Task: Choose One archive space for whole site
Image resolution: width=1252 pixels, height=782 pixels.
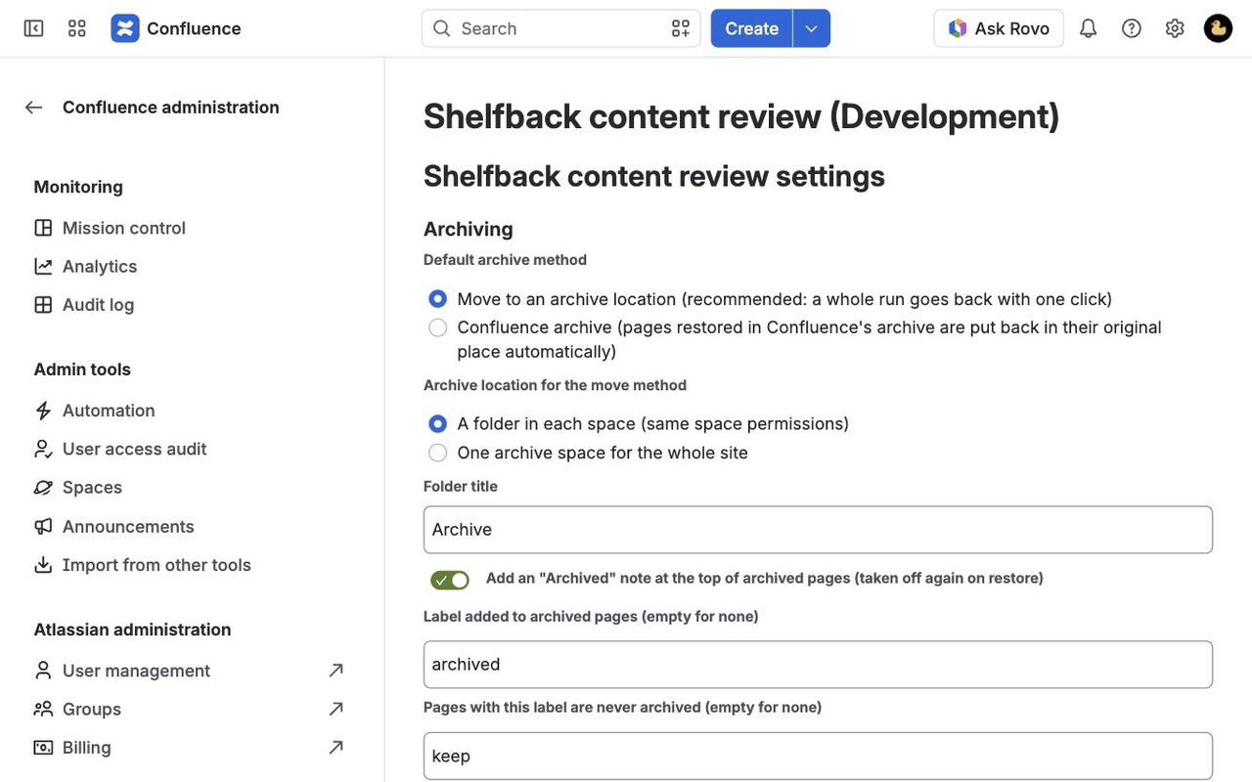Action: 437,453
